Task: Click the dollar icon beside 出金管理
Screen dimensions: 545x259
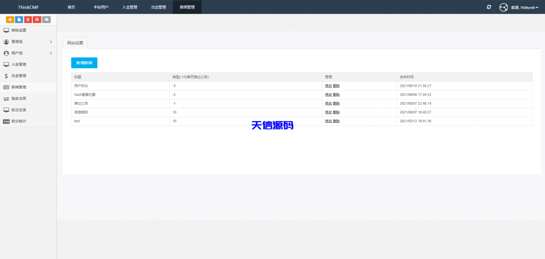Action: click(6, 76)
